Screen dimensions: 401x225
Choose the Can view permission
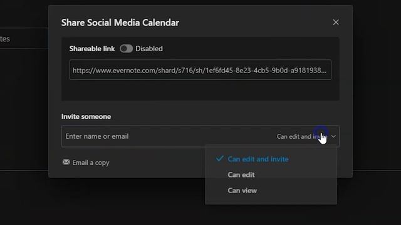point(242,190)
